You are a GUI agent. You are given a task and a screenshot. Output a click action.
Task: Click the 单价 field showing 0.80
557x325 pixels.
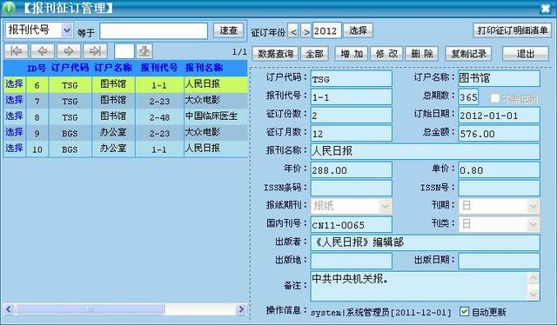pos(499,170)
